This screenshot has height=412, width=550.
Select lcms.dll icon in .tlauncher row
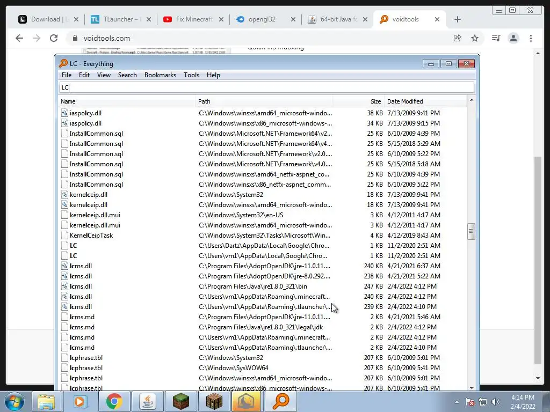[x=64, y=306]
